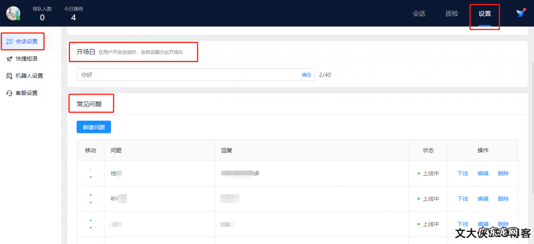Screen dimensions: 534x244
Task: Click the user avatar icon
Action: pyautogui.click(x=13, y=13)
